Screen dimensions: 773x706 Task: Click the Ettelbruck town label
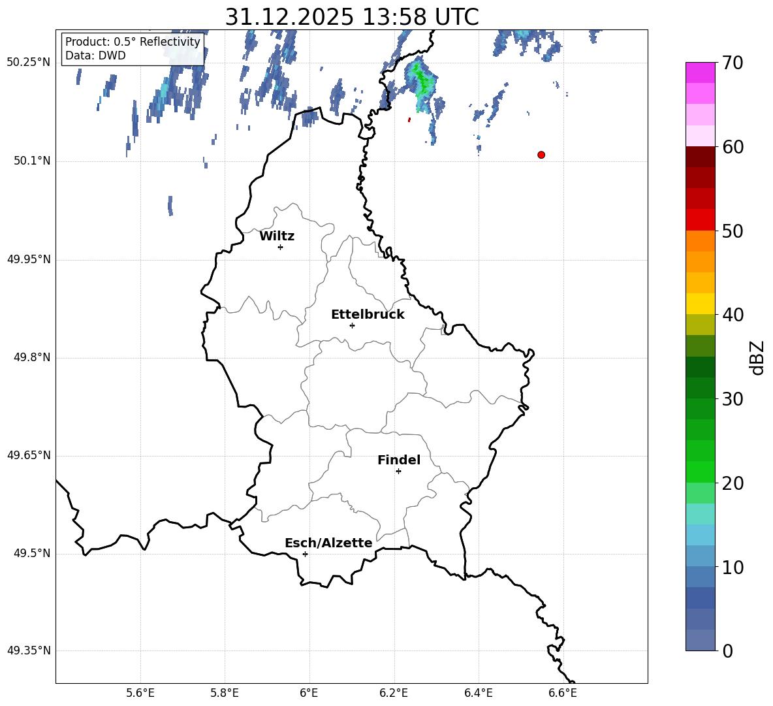pos(368,315)
